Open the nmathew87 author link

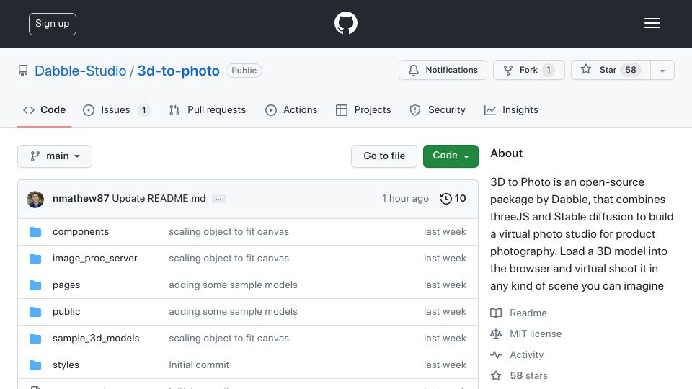[x=81, y=199]
